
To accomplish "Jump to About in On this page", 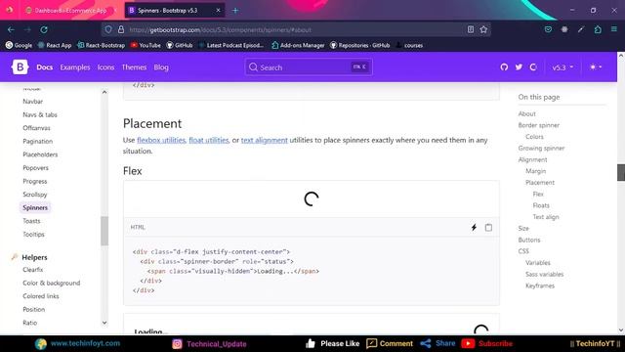I will pos(526,113).
